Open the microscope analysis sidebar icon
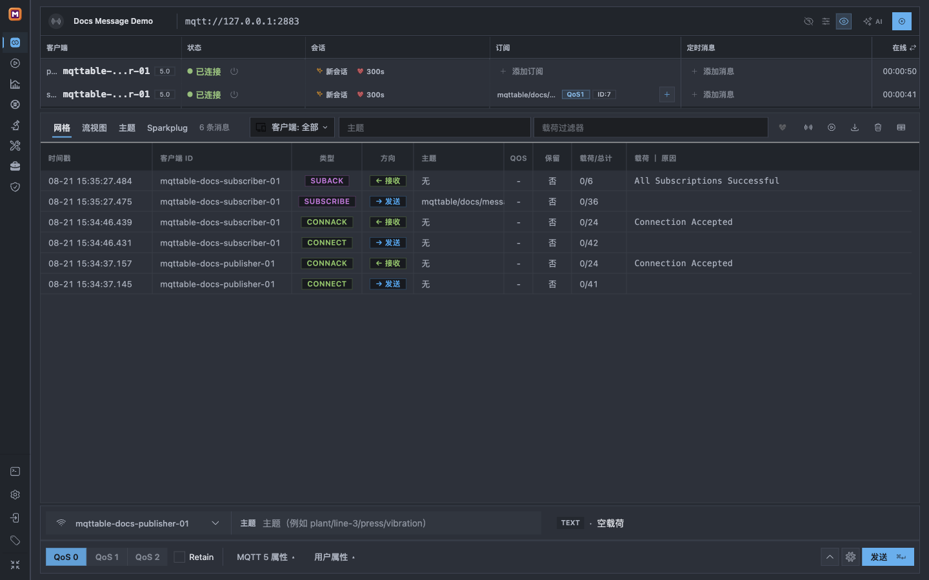 point(15,125)
